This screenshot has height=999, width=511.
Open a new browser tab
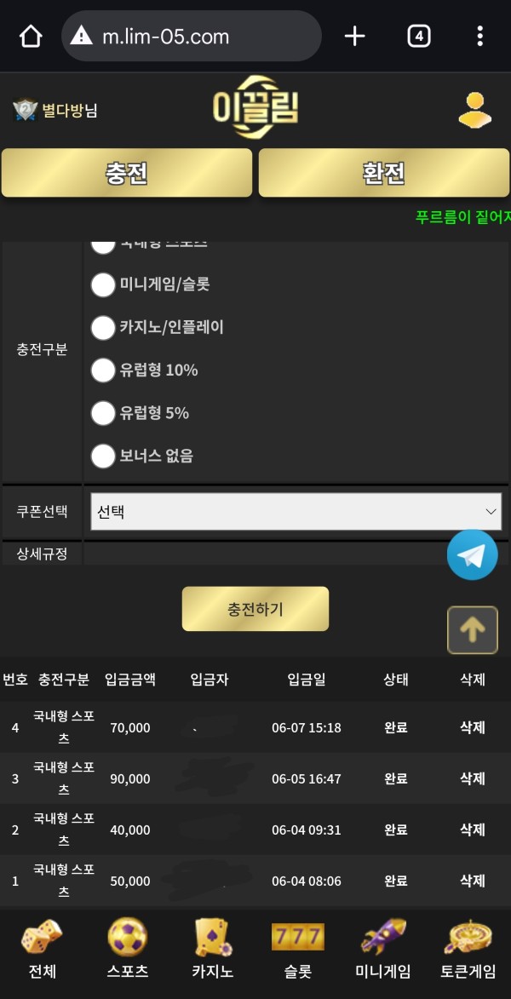tap(354, 37)
